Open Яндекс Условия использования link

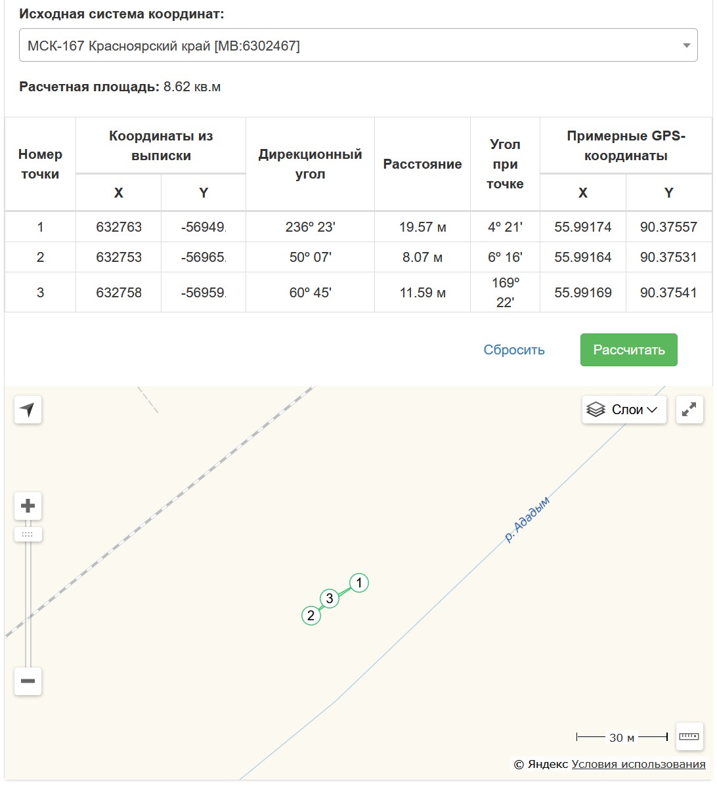638,764
